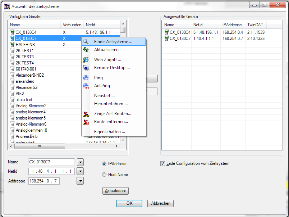Click the horizontal scrollbar left arrow
289x217 pixels.
click(x=11, y=146)
